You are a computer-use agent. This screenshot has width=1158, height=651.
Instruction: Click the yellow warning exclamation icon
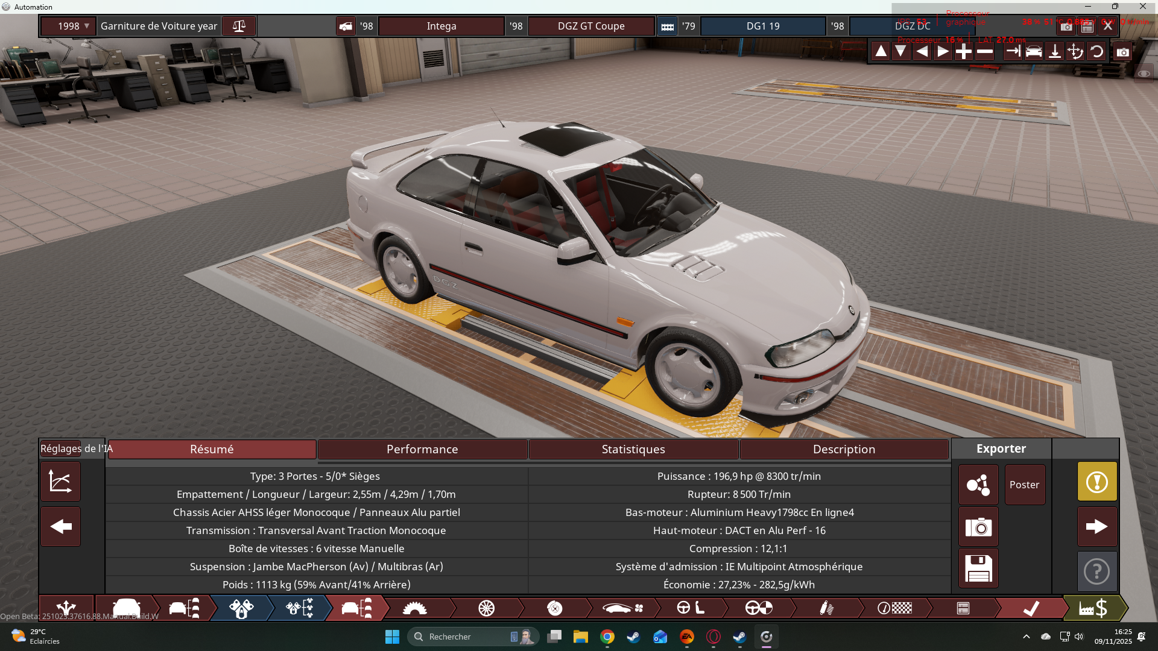coord(1096,482)
